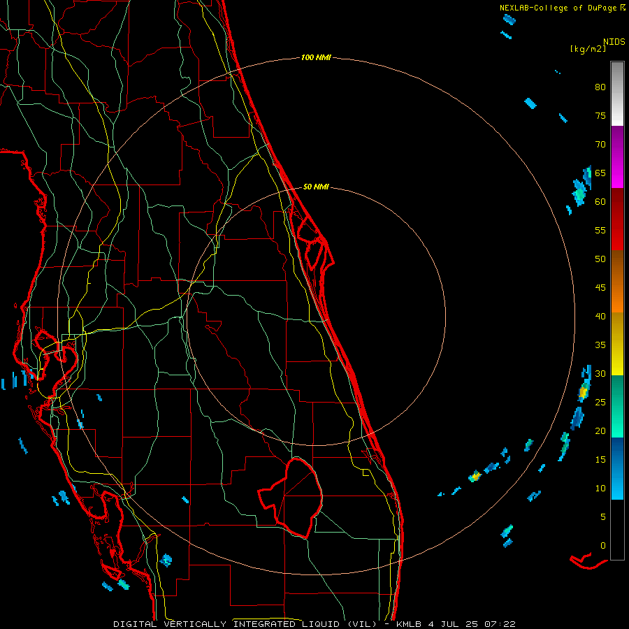Screen dimensions: 629x629
Task: Click the white-gray top segment of color scale
Action: click(617, 94)
